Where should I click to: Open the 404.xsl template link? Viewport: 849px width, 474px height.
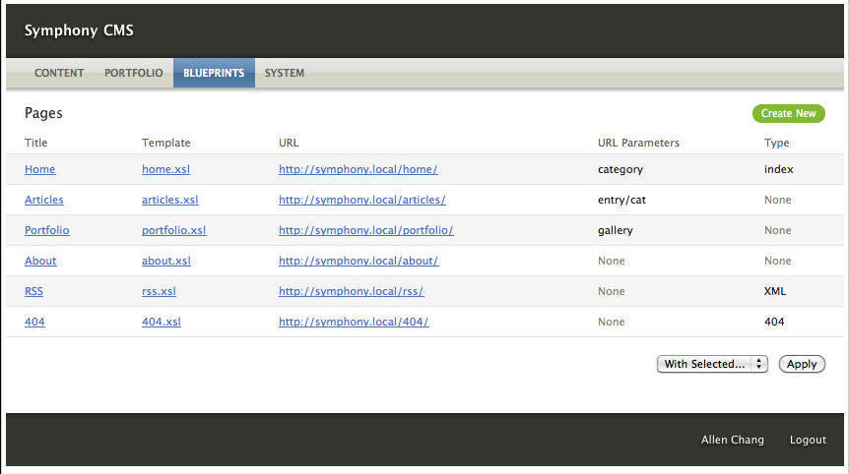(x=162, y=322)
